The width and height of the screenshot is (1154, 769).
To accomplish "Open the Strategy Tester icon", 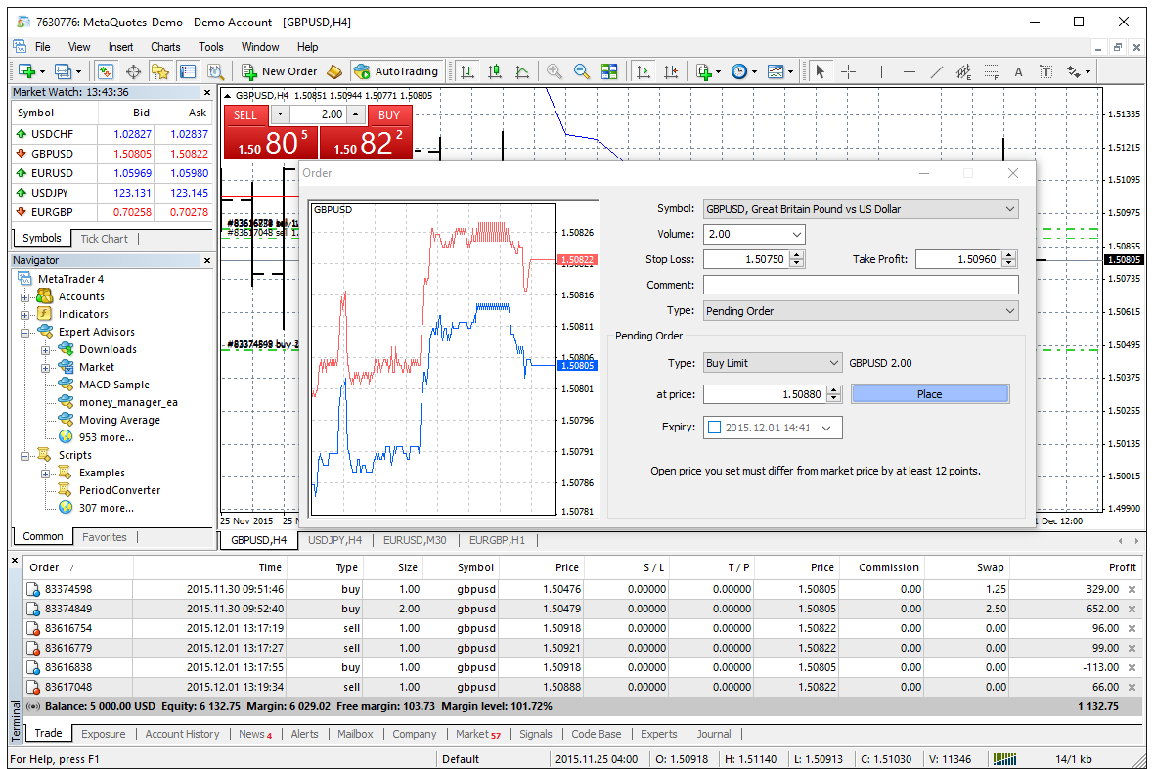I will click(x=215, y=71).
